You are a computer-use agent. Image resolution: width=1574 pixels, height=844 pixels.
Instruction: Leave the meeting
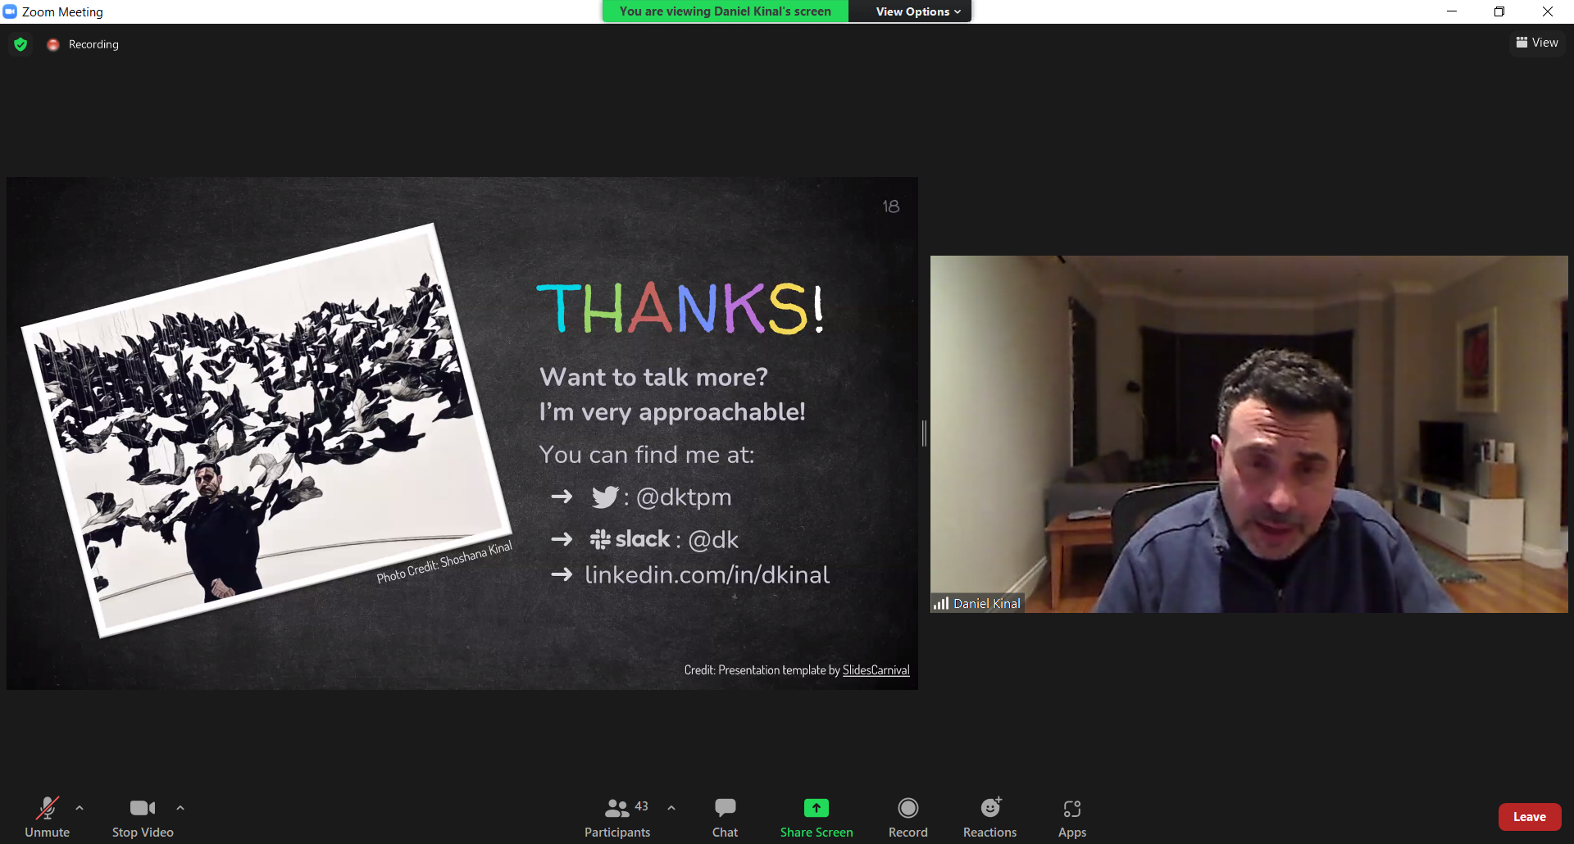click(1530, 817)
